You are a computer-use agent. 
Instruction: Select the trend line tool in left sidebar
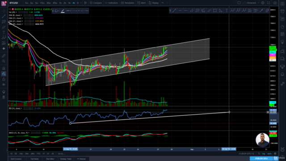pos(4,16)
